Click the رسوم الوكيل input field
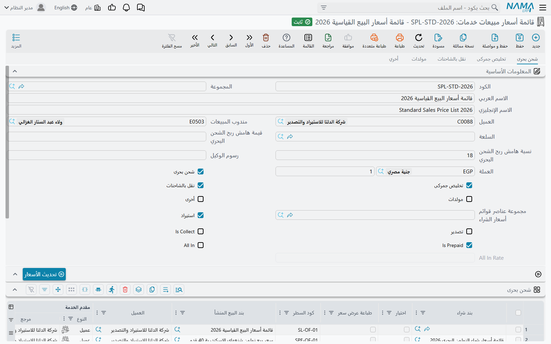Viewport: 551px width, 344px height. pos(107,155)
